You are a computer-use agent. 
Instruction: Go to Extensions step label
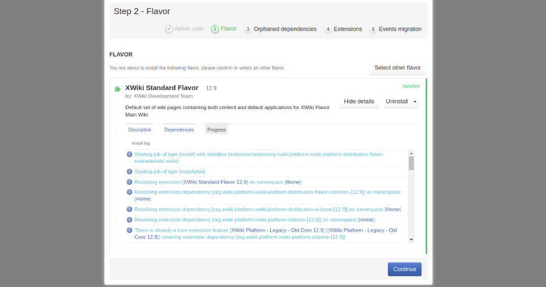[x=348, y=29]
